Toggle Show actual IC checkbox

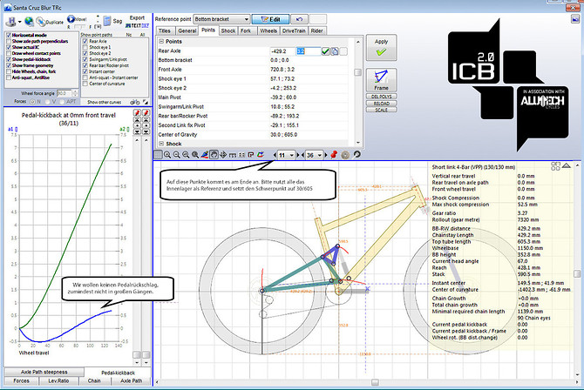pos(9,47)
